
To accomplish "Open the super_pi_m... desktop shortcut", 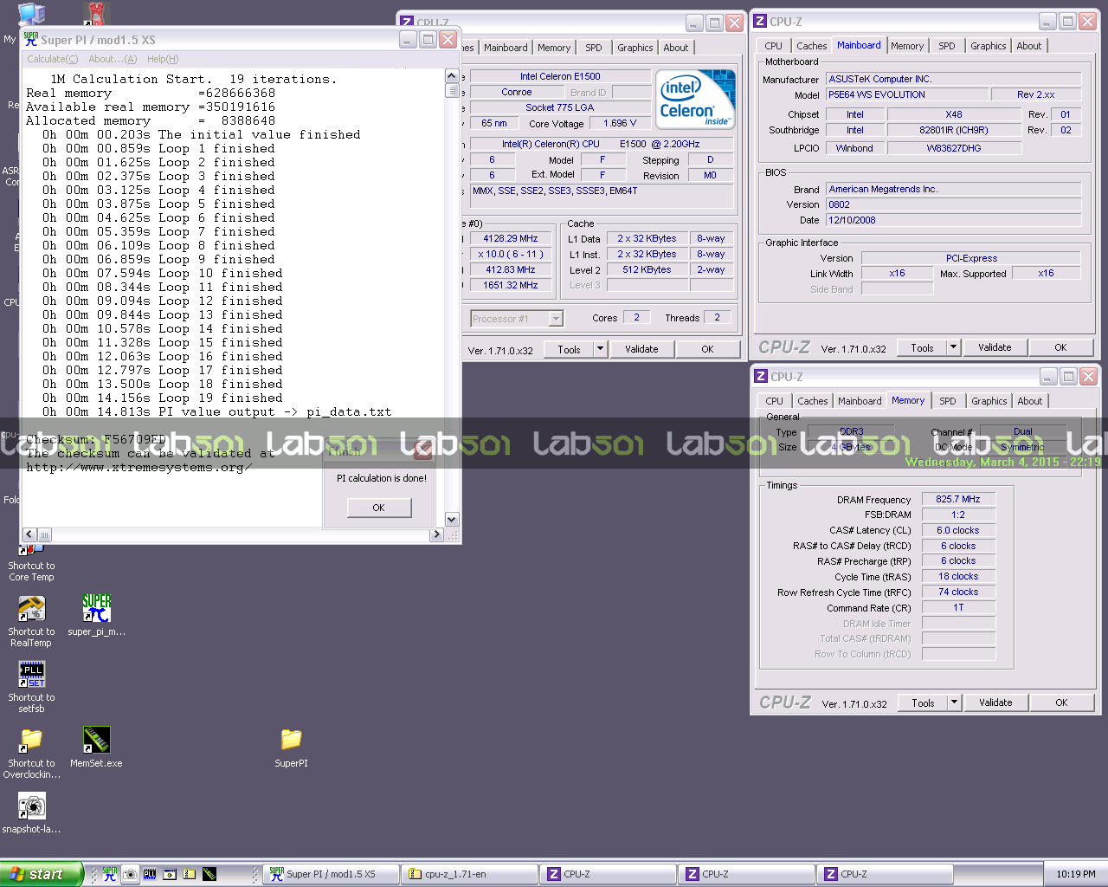I will (x=96, y=609).
